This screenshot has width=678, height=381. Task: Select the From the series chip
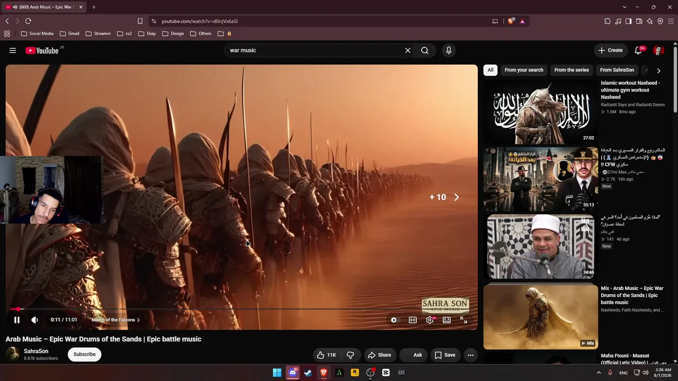(572, 70)
